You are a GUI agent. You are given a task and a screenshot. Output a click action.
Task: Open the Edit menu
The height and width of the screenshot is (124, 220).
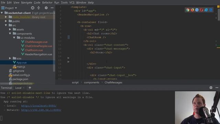coord(9,2)
